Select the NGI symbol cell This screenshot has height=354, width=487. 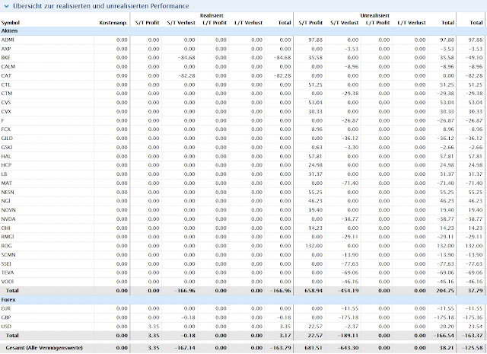[5, 200]
